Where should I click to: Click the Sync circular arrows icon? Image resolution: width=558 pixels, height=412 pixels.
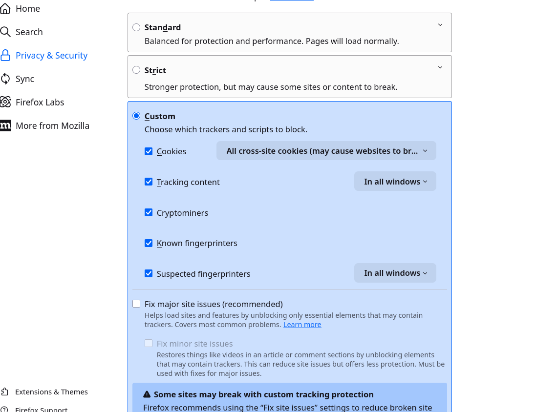5,79
